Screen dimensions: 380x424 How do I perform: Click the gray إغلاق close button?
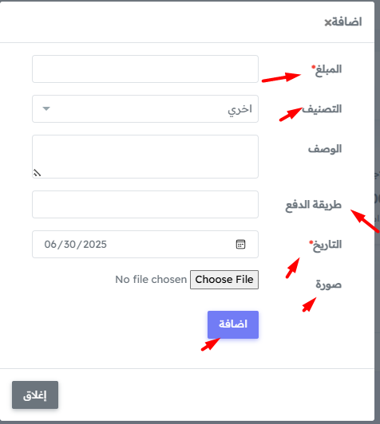(35, 395)
